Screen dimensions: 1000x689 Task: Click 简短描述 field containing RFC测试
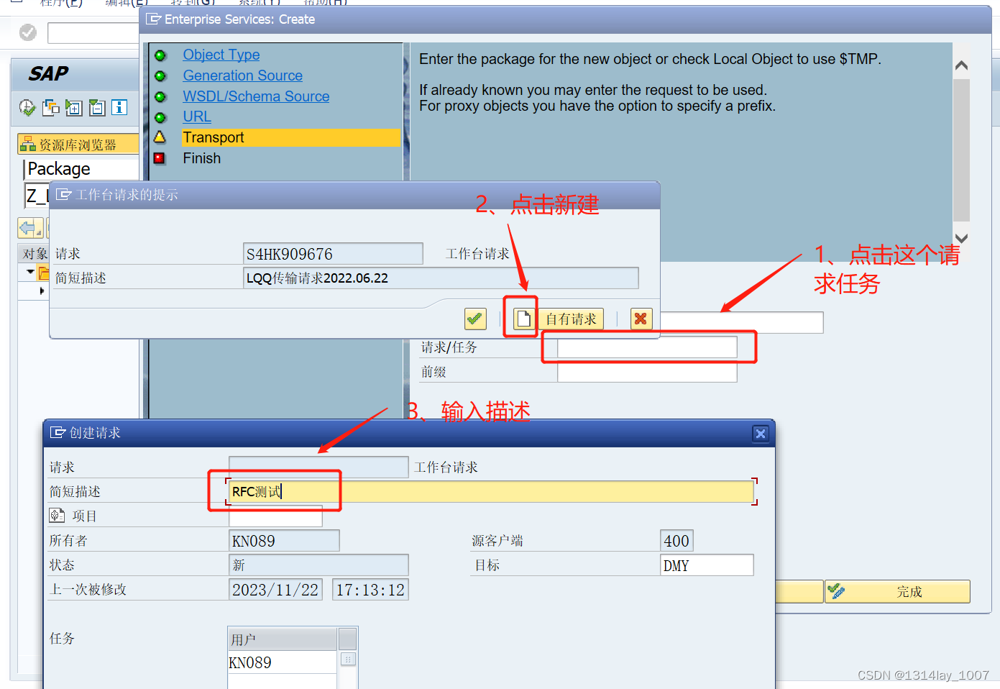tap(492, 491)
